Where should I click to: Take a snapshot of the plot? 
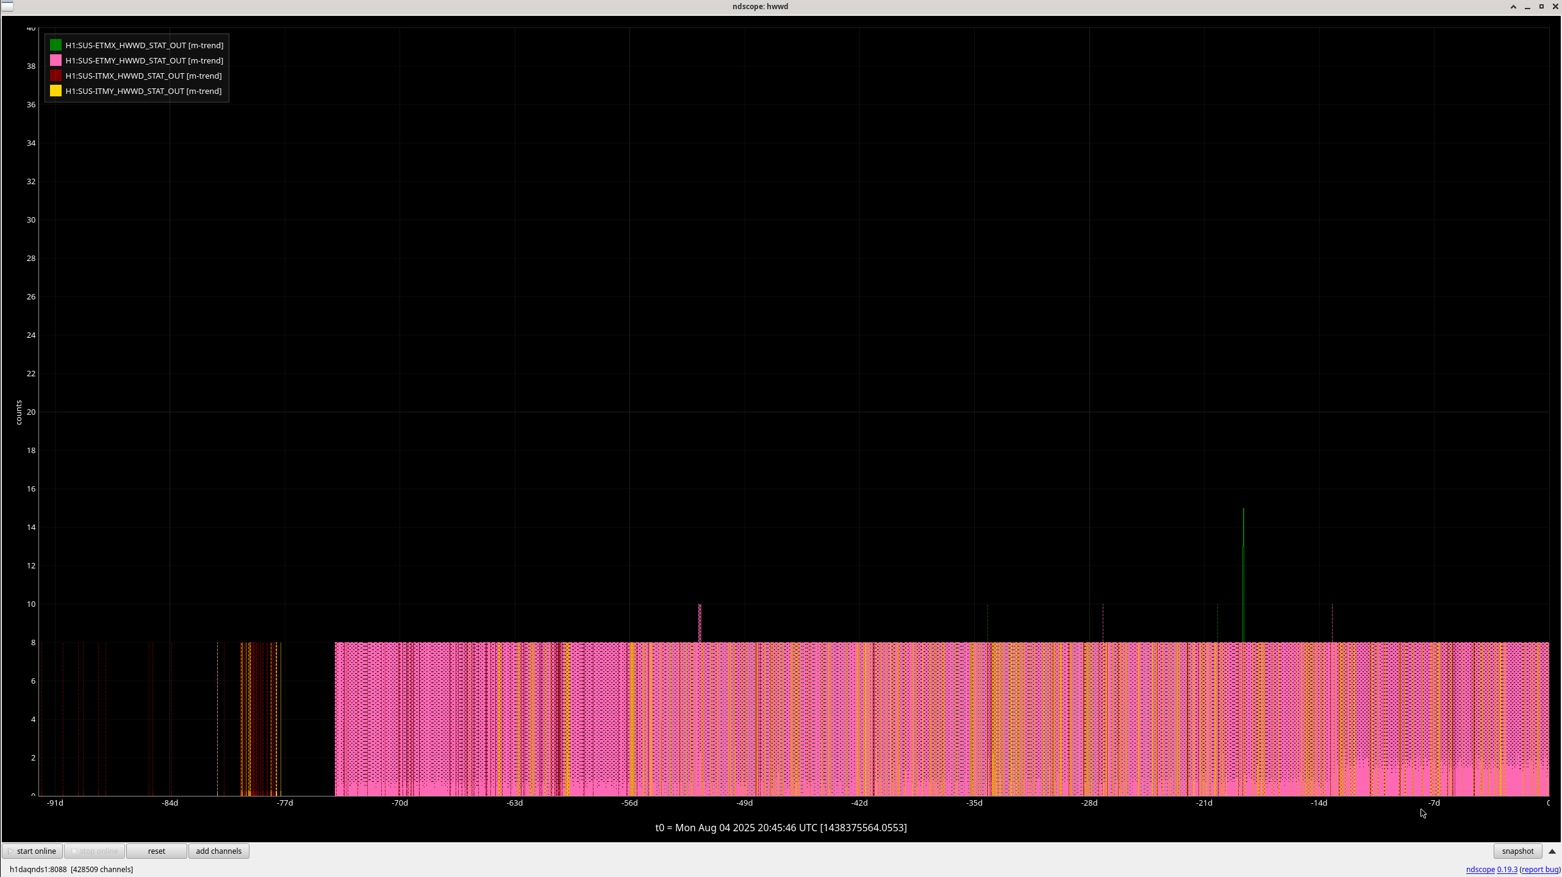tap(1517, 851)
